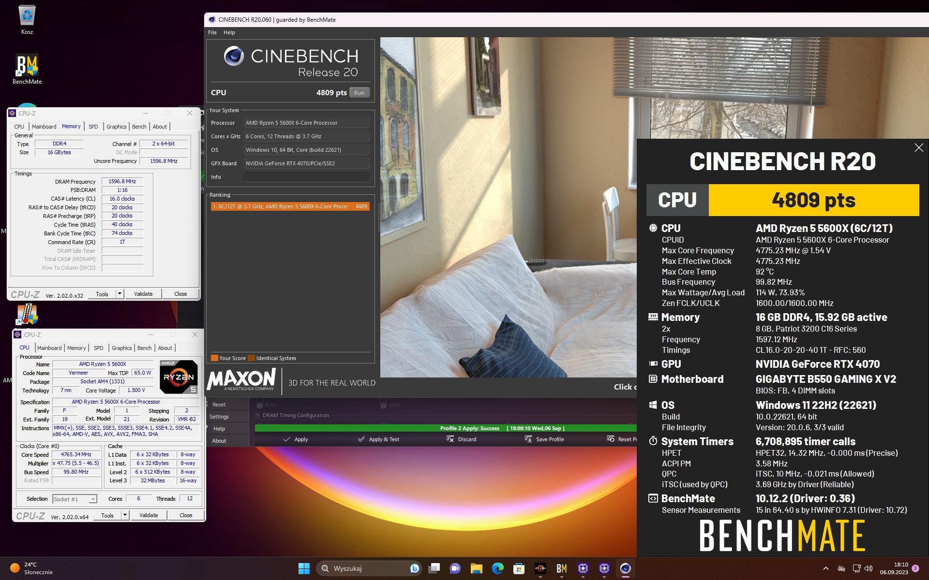Open the File menu in Cinebench
This screenshot has height=580, width=929.
coord(212,32)
